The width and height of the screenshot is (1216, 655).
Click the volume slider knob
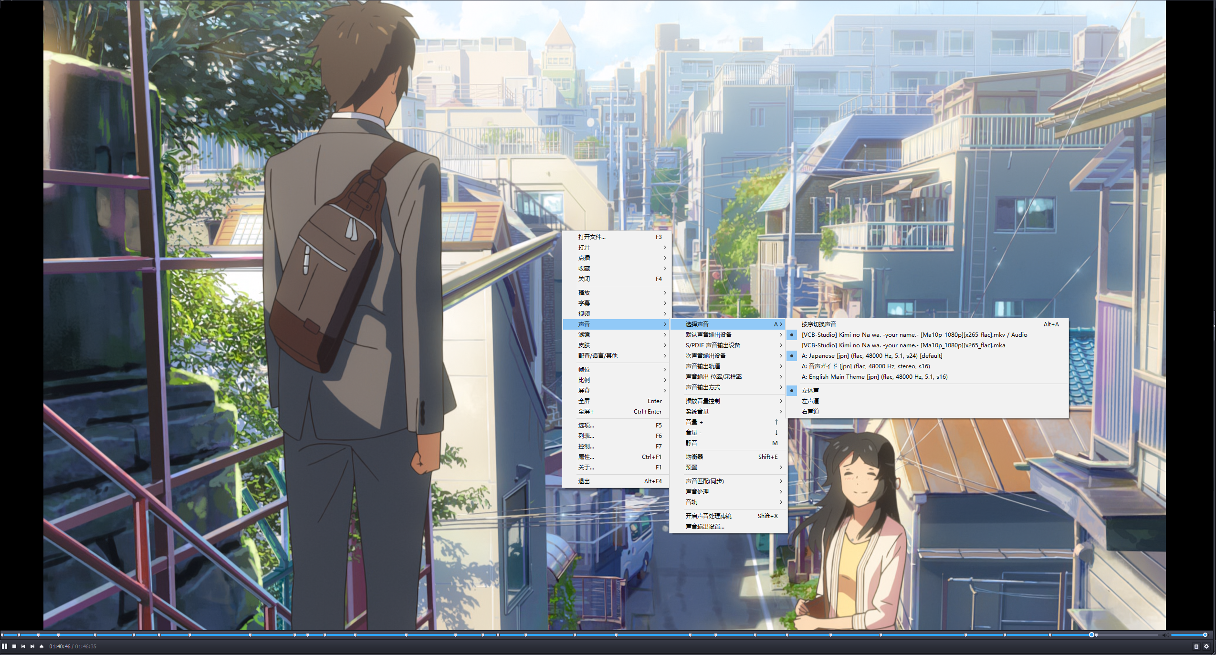(1205, 635)
